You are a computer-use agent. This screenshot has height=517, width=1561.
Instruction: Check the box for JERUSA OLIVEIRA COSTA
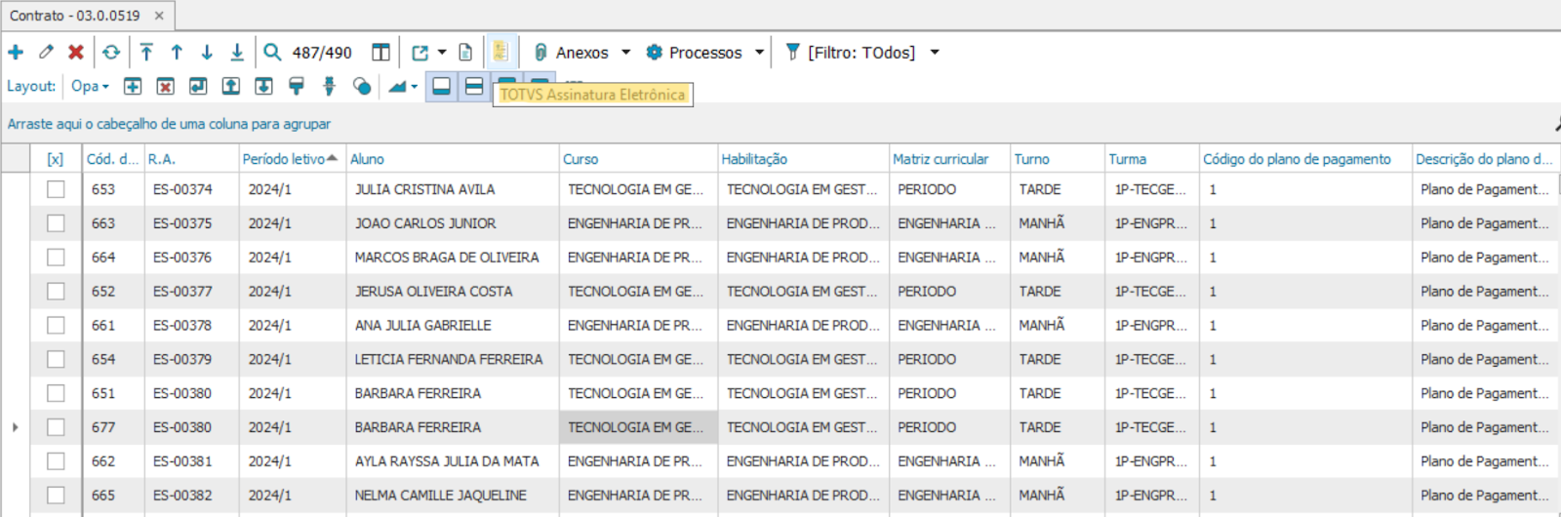point(56,291)
